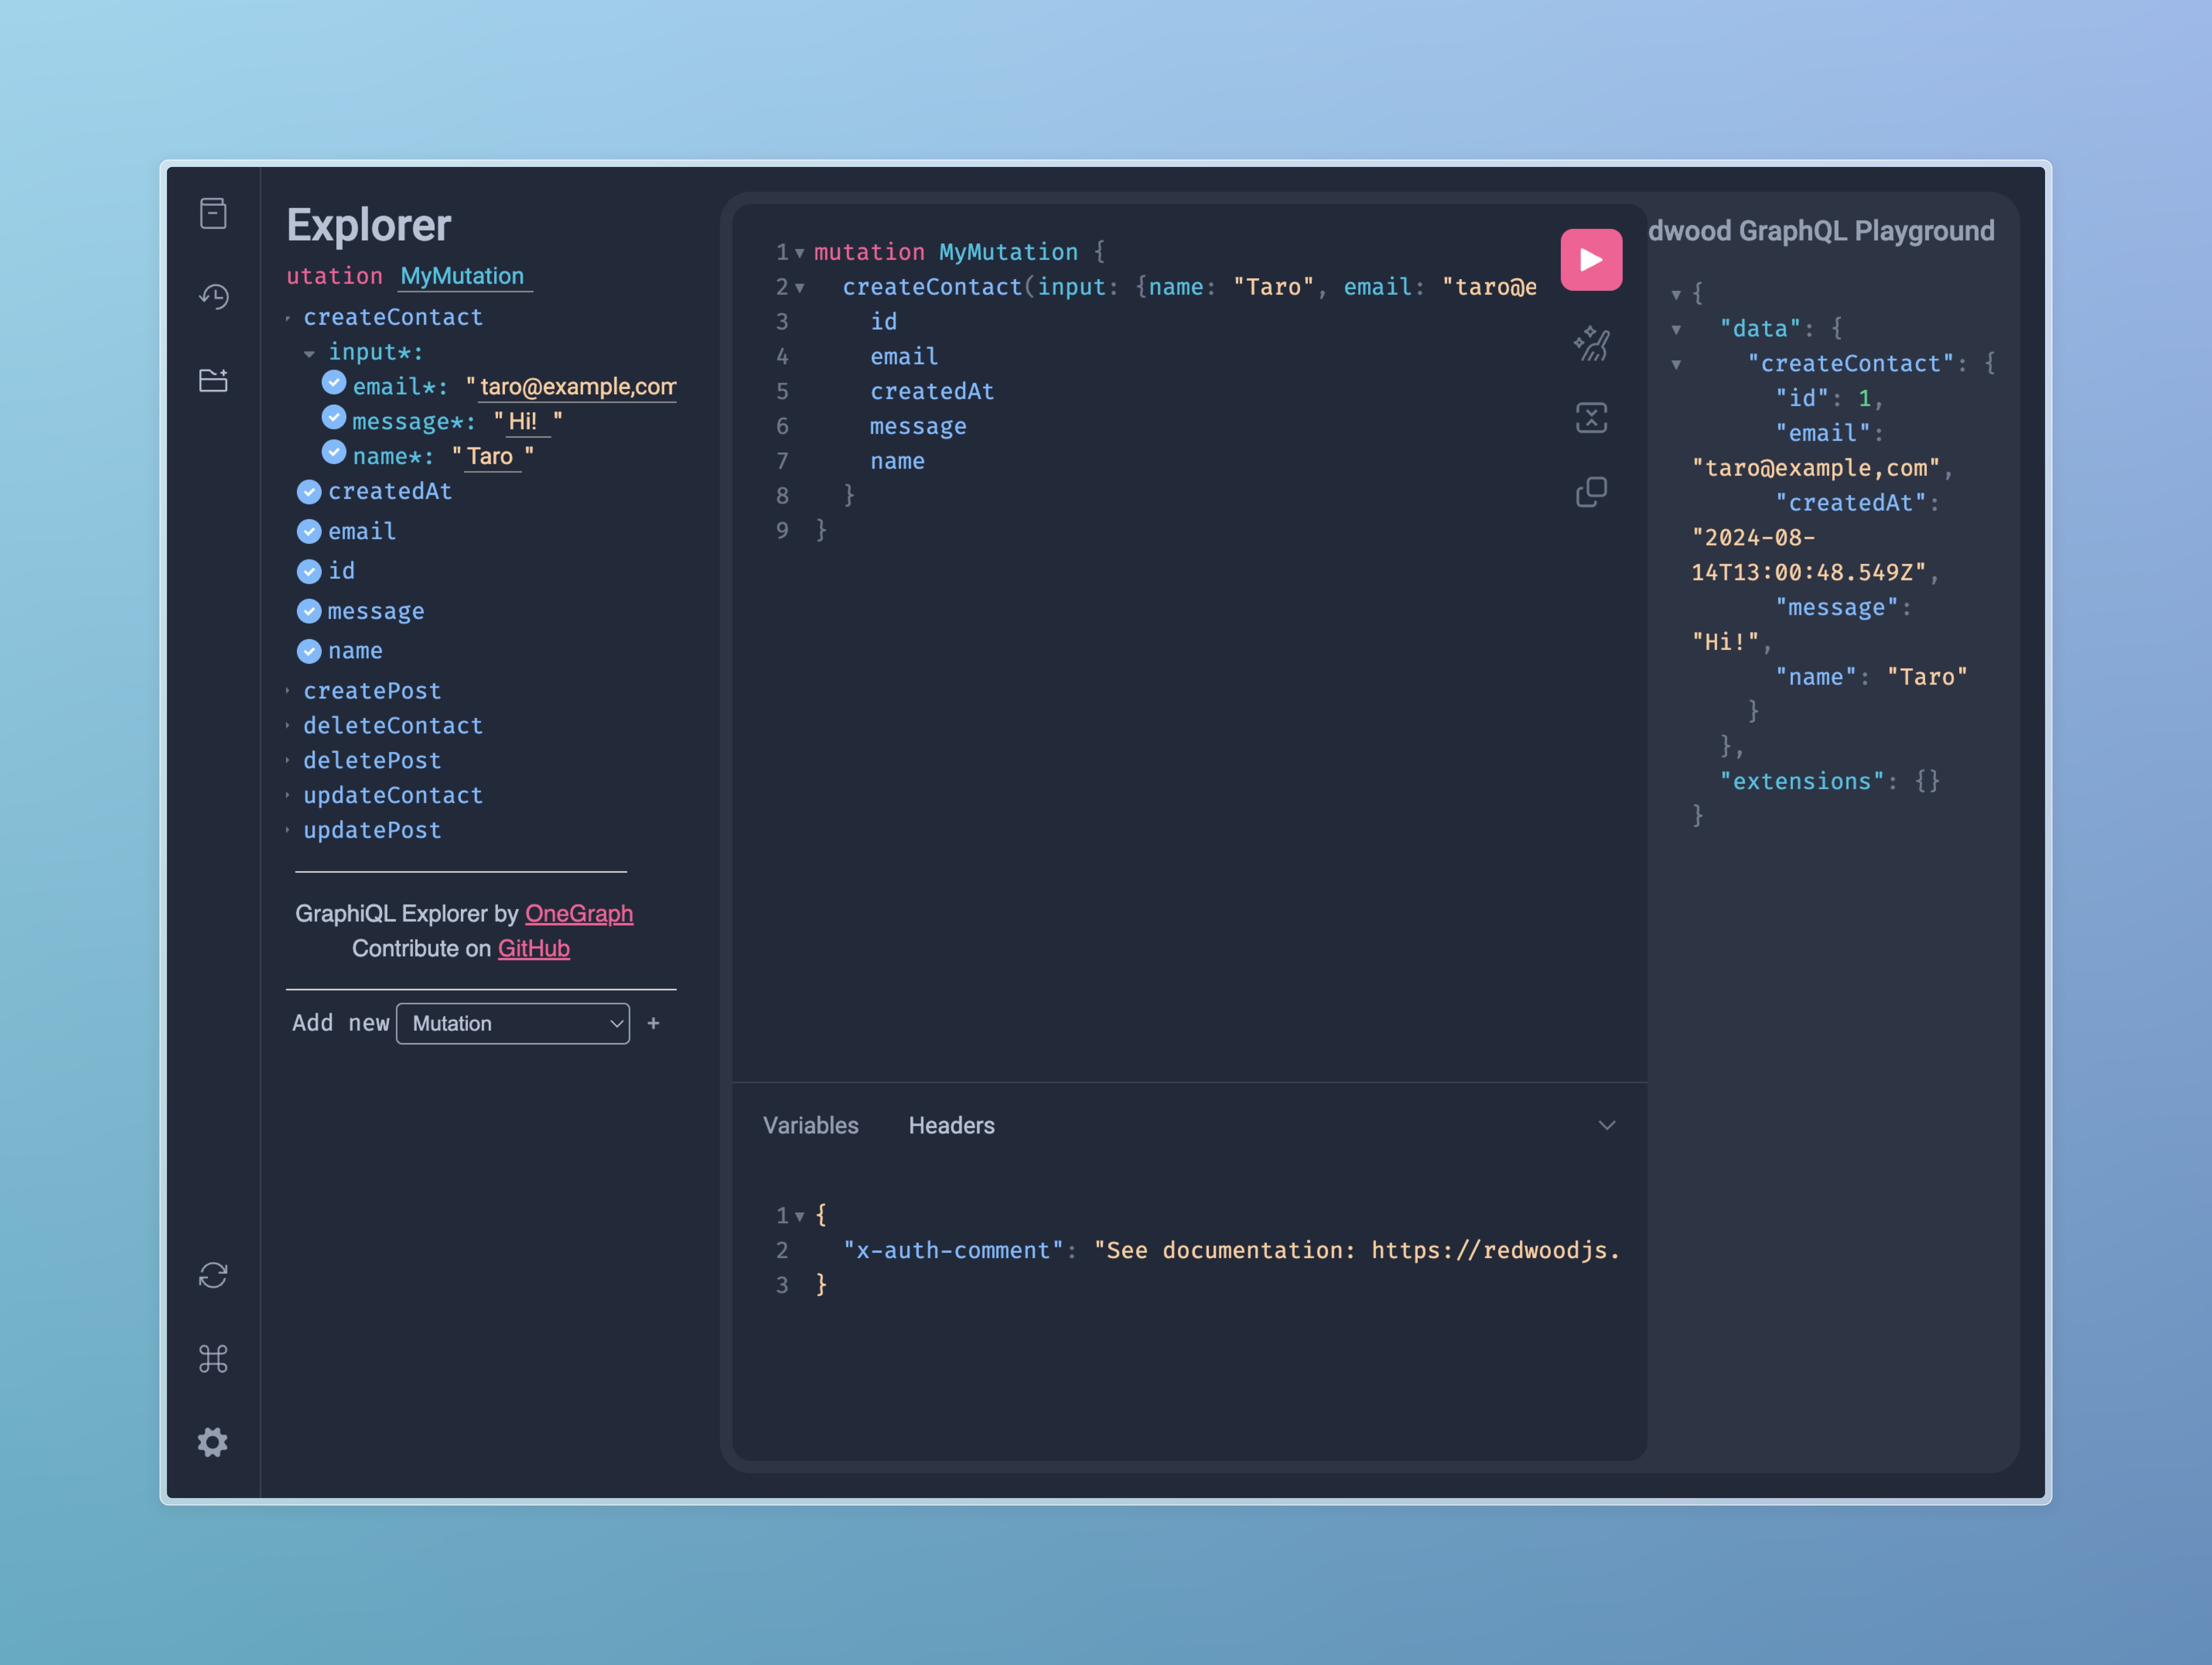Copy the query to clipboard

[1591, 492]
